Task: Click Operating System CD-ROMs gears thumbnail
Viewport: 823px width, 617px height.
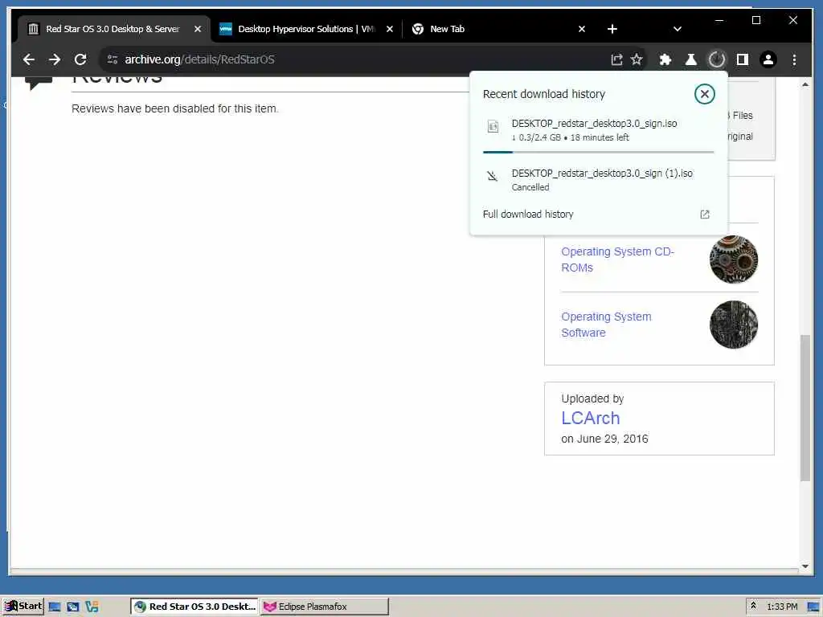Action: pos(733,259)
